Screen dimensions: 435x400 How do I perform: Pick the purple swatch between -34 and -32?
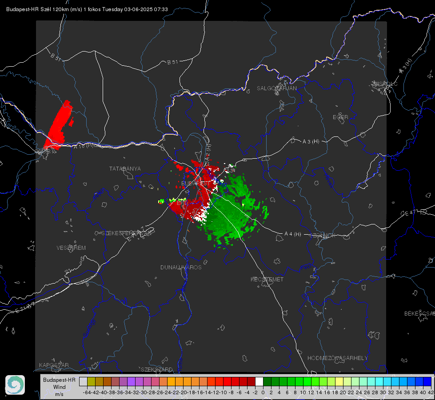tap(131, 382)
